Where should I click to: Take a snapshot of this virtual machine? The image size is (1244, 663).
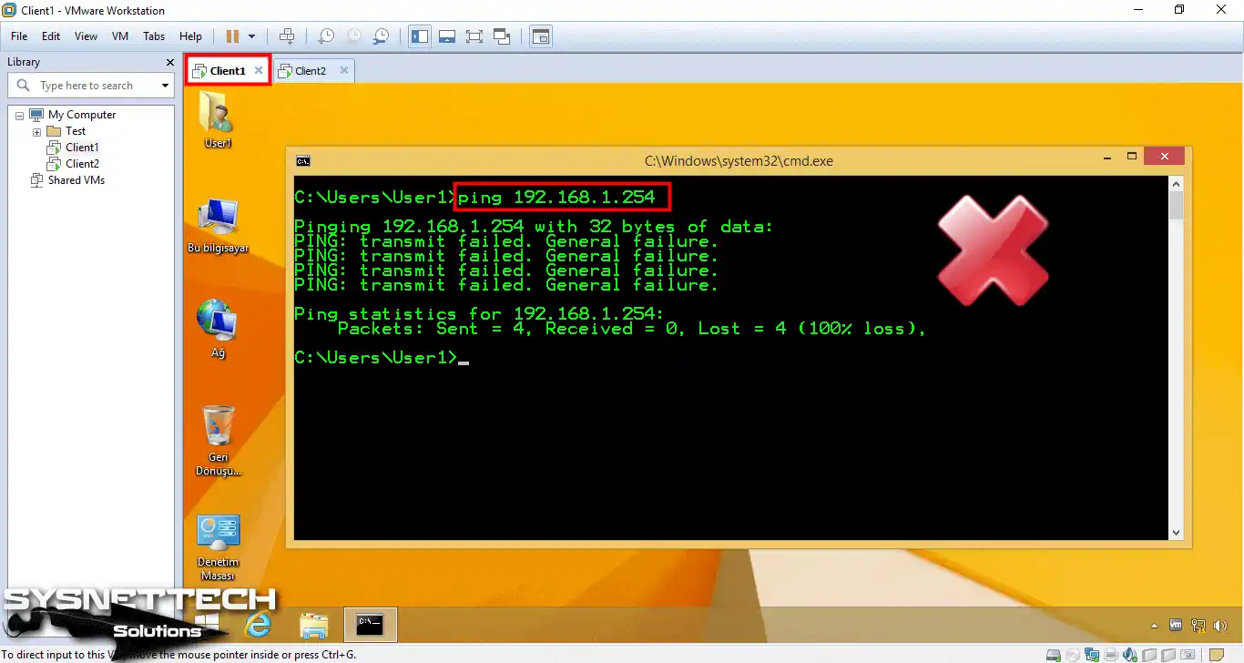click(324, 36)
